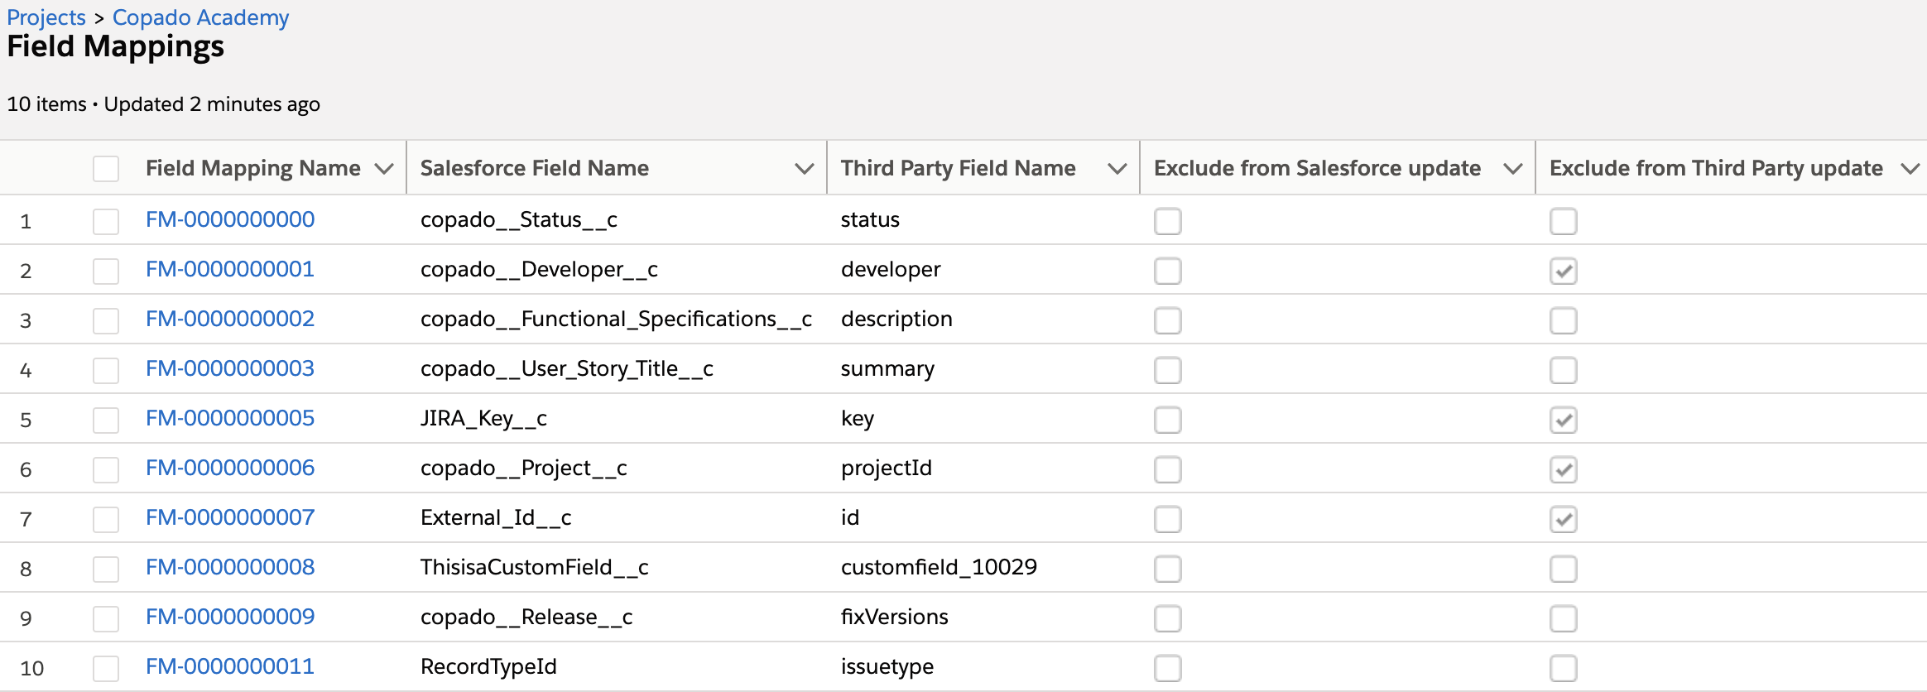Select the row checkbox for FM-0000000008
The width and height of the screenshot is (1927, 692).
pos(106,569)
